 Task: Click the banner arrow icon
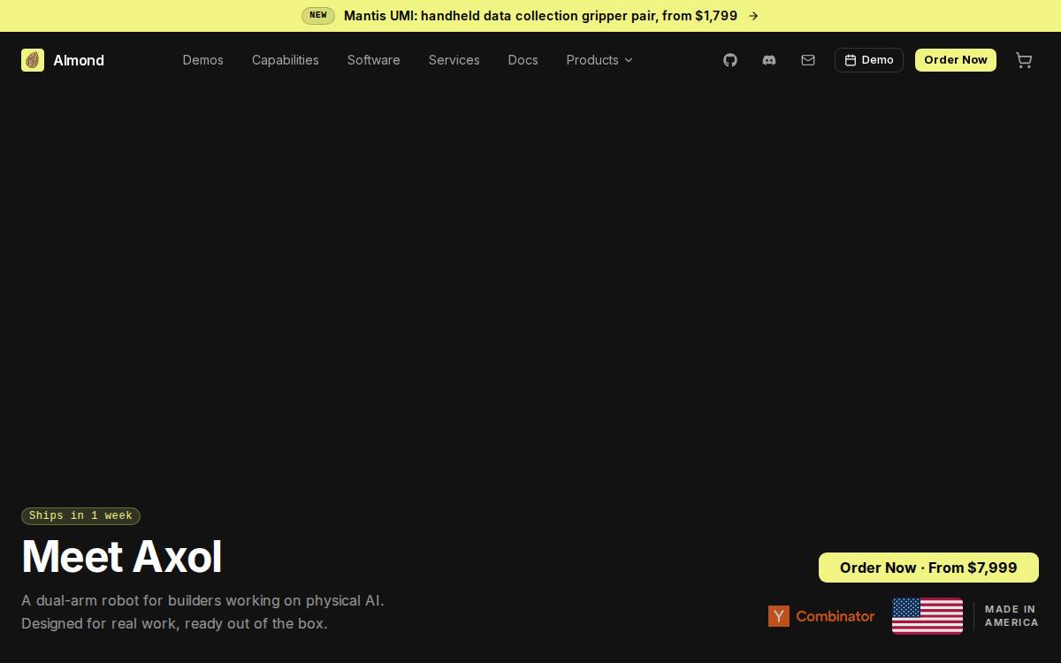coord(753,16)
